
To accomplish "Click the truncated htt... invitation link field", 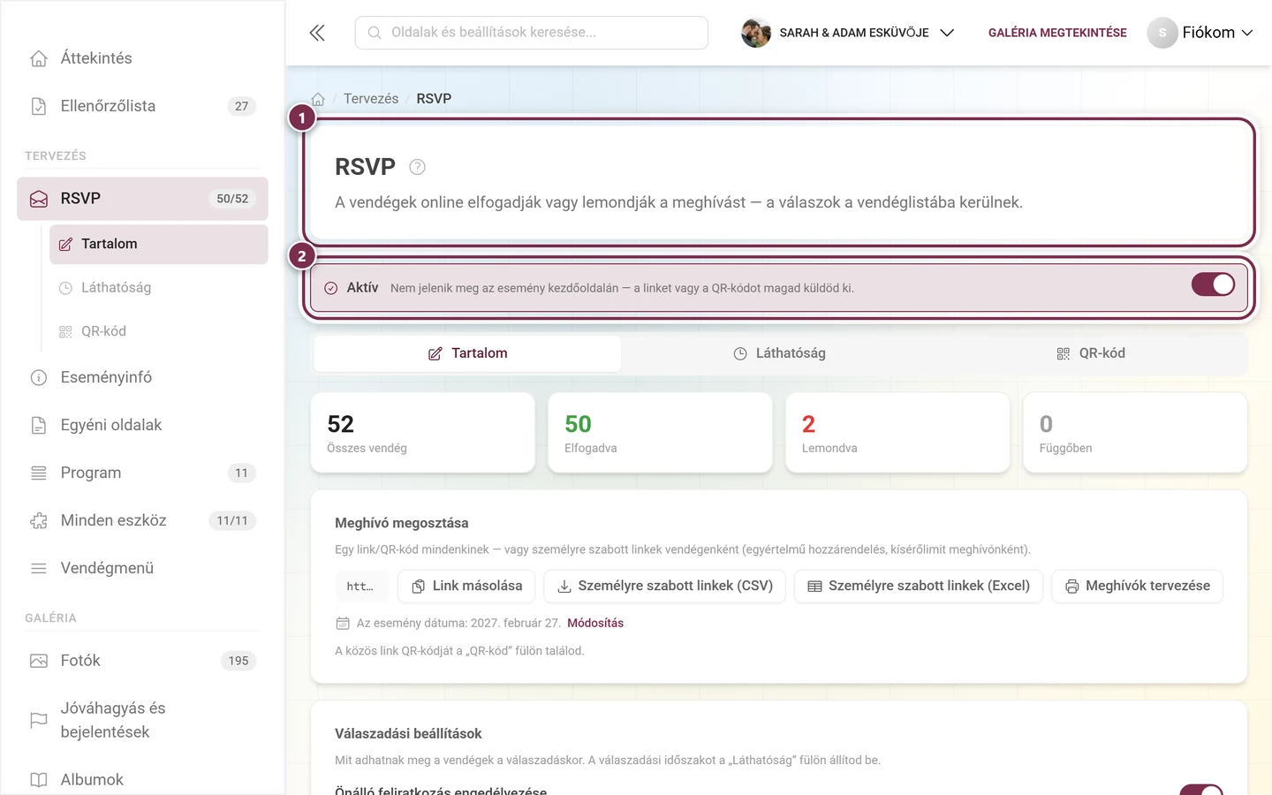I will pyautogui.click(x=361, y=587).
